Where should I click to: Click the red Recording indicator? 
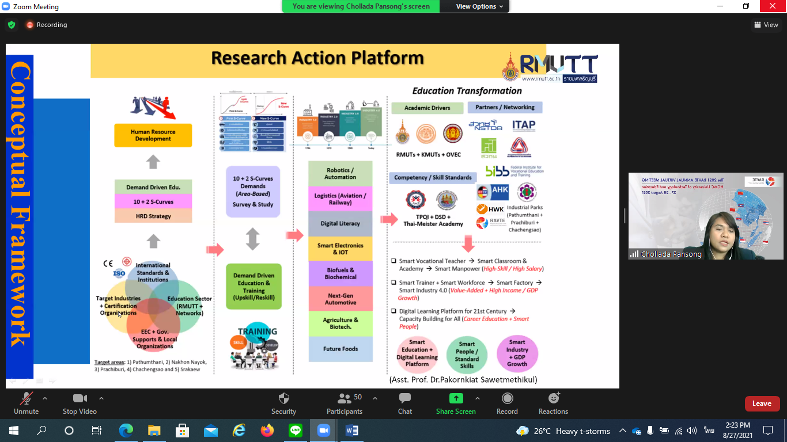46,25
